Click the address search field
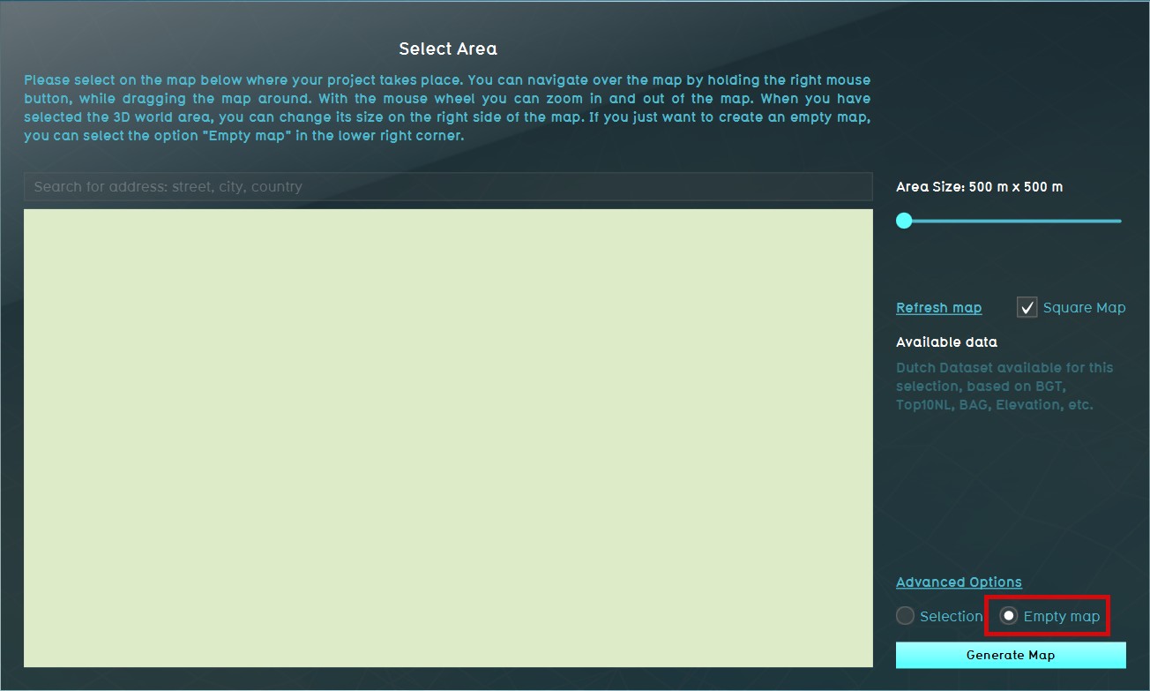The width and height of the screenshot is (1150, 691). pos(447,187)
